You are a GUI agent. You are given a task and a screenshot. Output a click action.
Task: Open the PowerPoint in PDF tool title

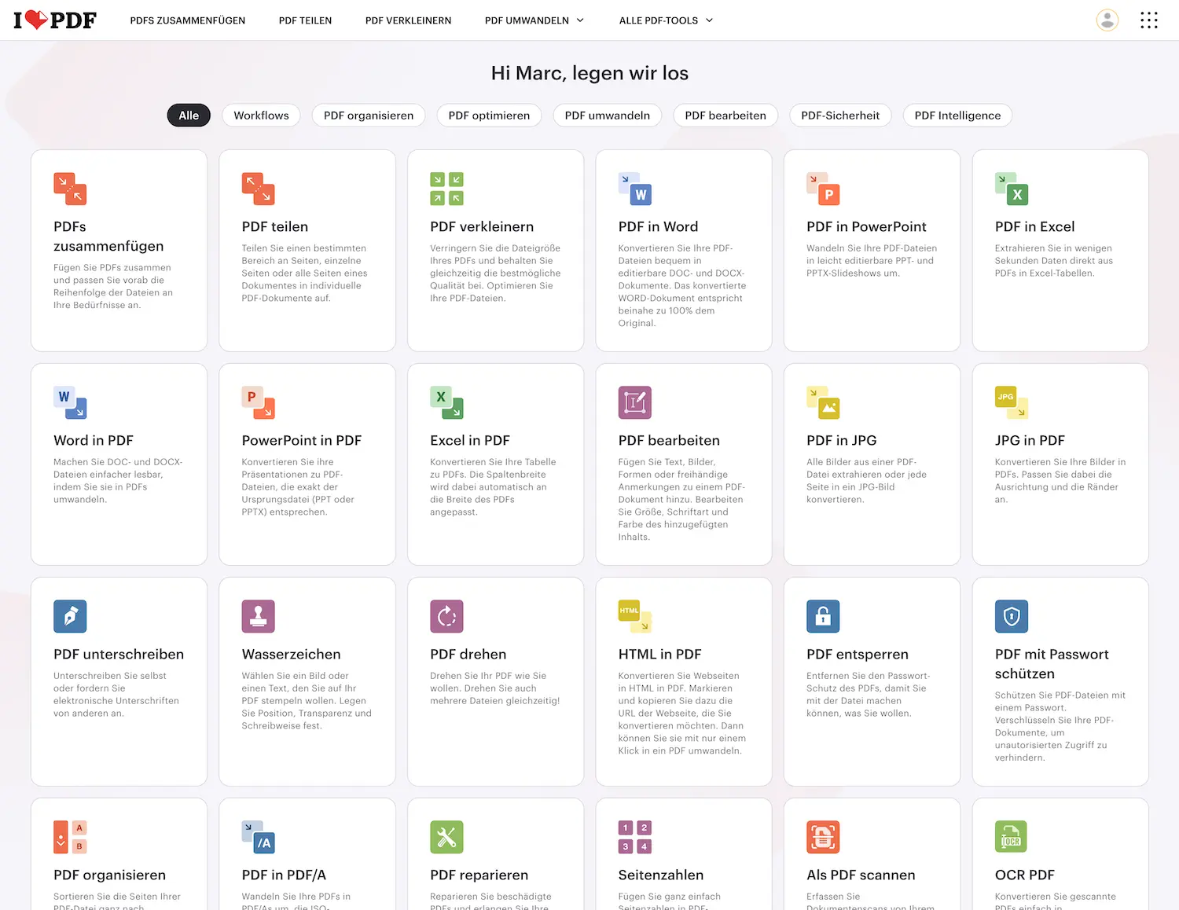302,441
